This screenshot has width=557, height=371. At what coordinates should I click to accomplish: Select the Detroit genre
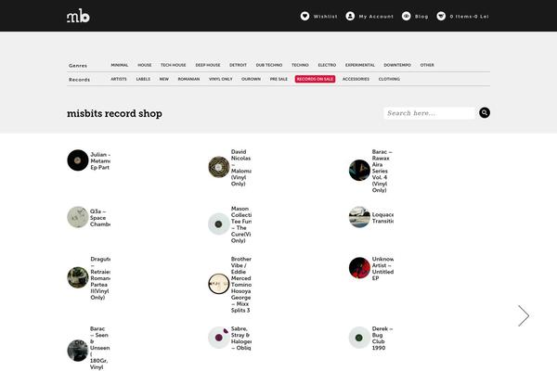[x=238, y=65]
